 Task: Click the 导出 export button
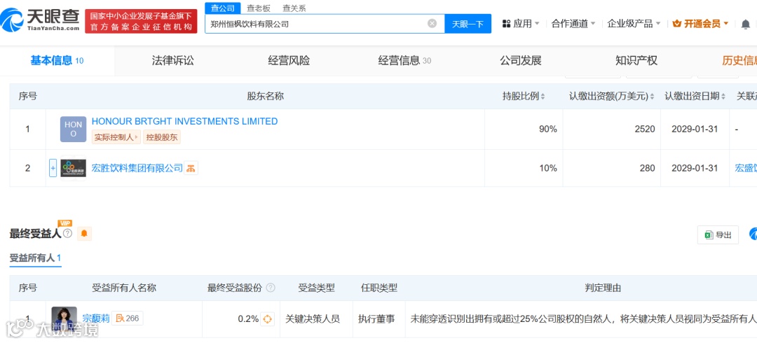718,235
